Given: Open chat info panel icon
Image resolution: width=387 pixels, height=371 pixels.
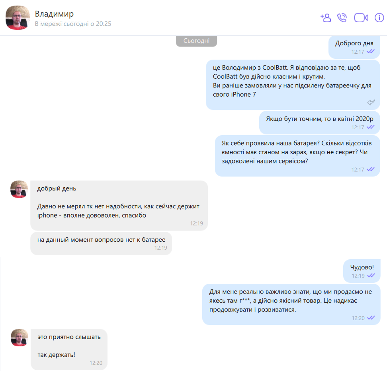Looking at the screenshot, I should (x=379, y=18).
